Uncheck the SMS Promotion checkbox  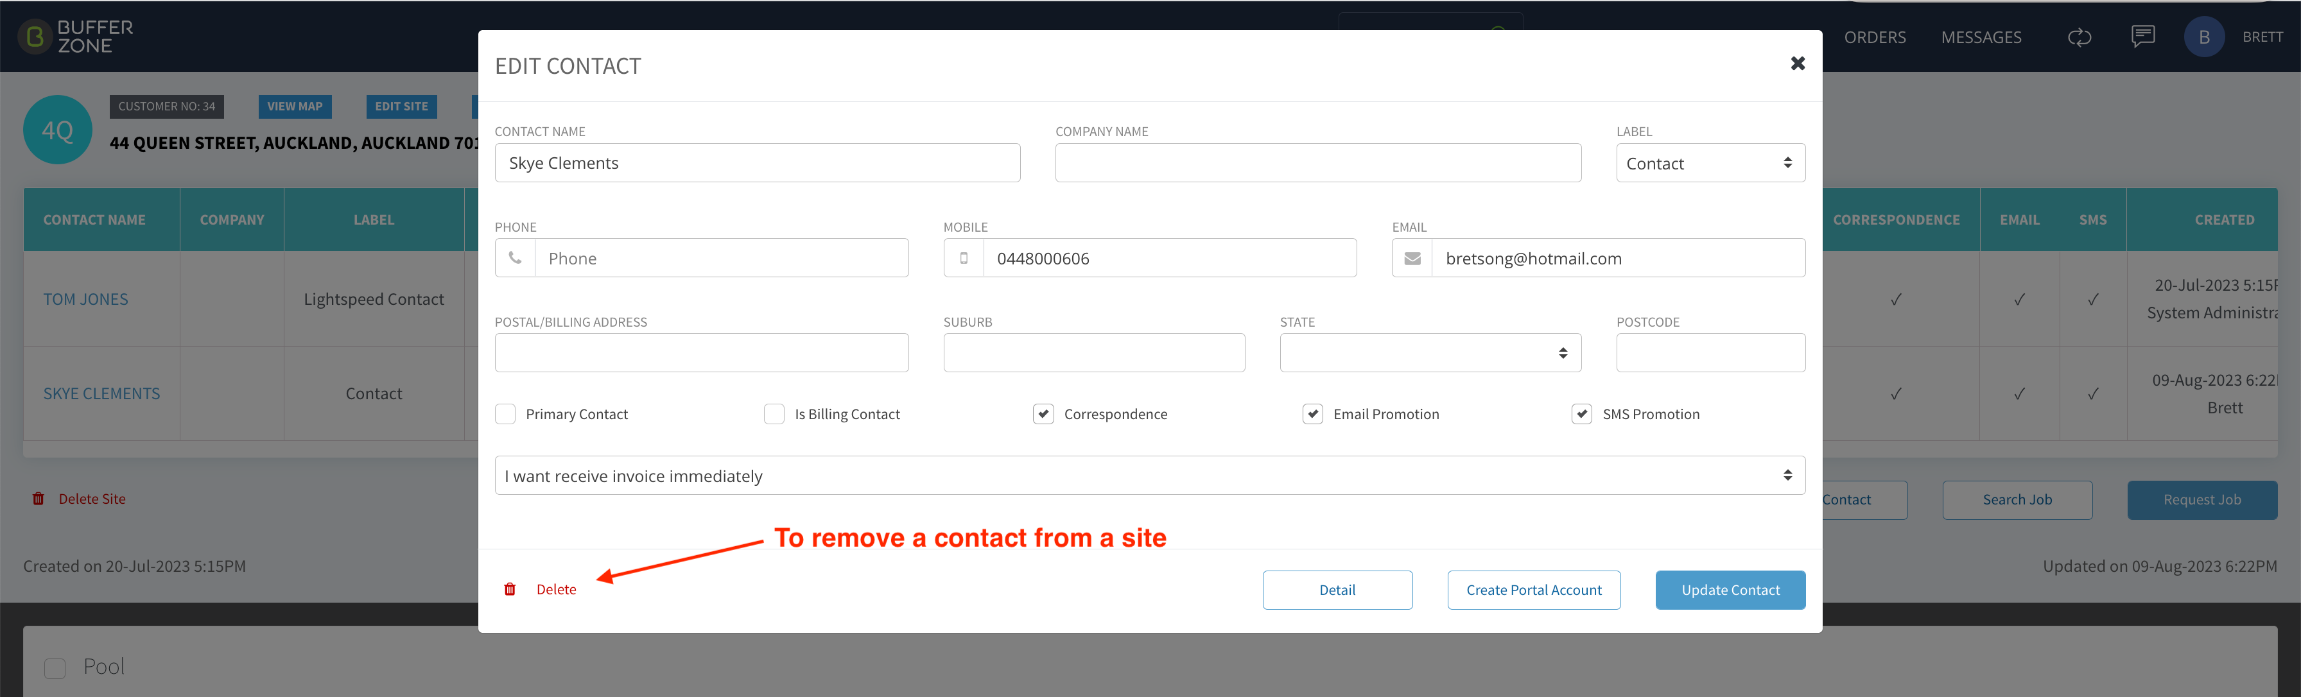coord(1582,414)
